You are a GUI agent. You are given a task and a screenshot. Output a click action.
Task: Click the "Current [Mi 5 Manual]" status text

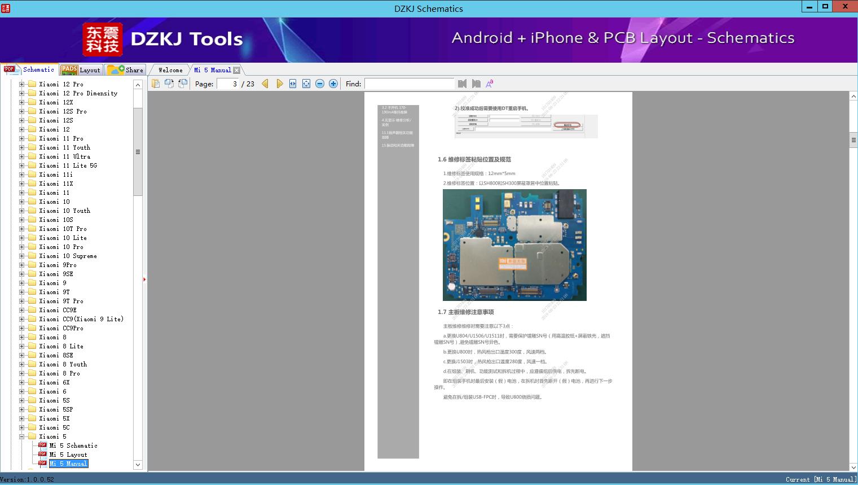[821, 479]
